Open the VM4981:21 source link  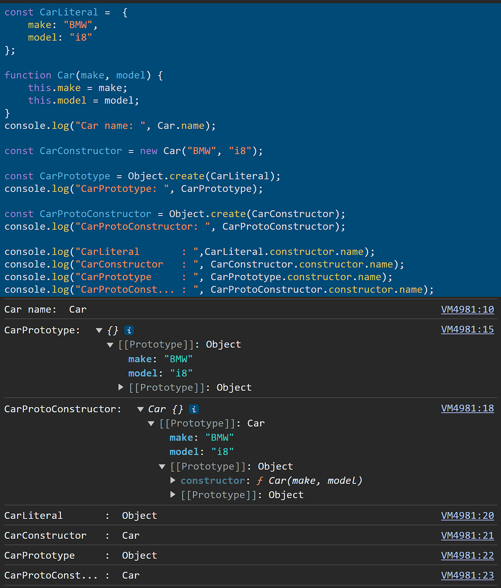467,536
